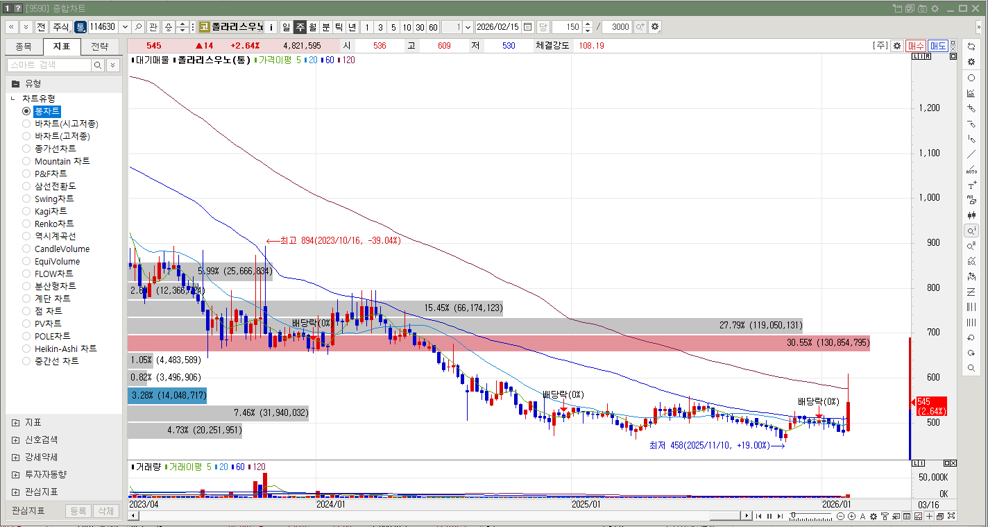Image resolution: width=988 pixels, height=527 pixels.
Task: Select the 바차트(시고저종) radio option
Action: (26, 124)
